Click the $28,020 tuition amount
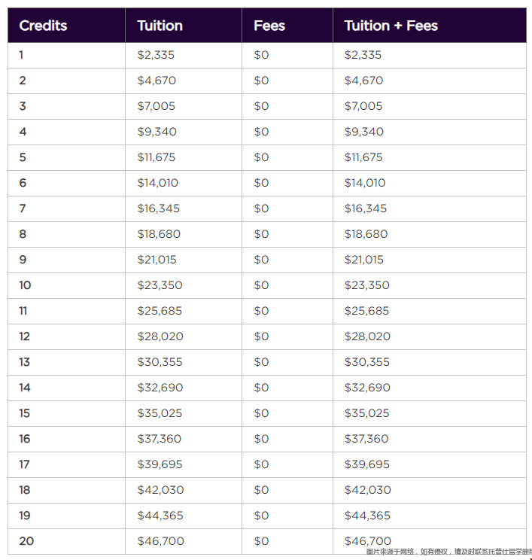Viewport: 532px width, 560px height. coord(160,336)
